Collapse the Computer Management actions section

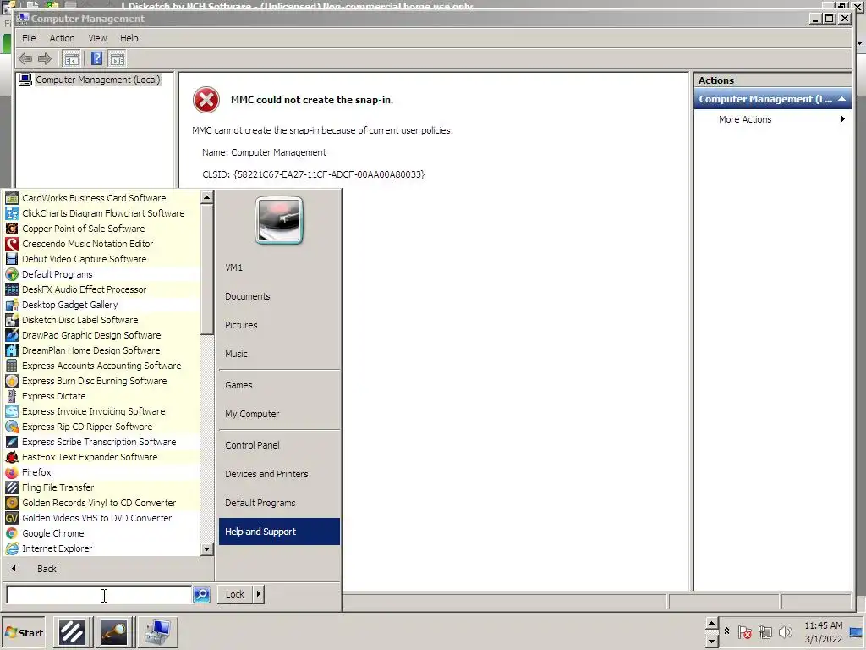[841, 99]
